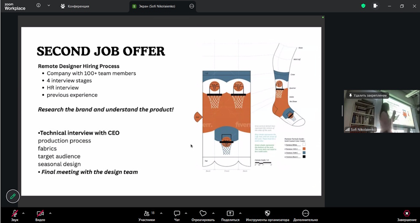Open the Участники participants panel
Image resolution: width=420 pixels, height=223 pixels.
pos(147,213)
